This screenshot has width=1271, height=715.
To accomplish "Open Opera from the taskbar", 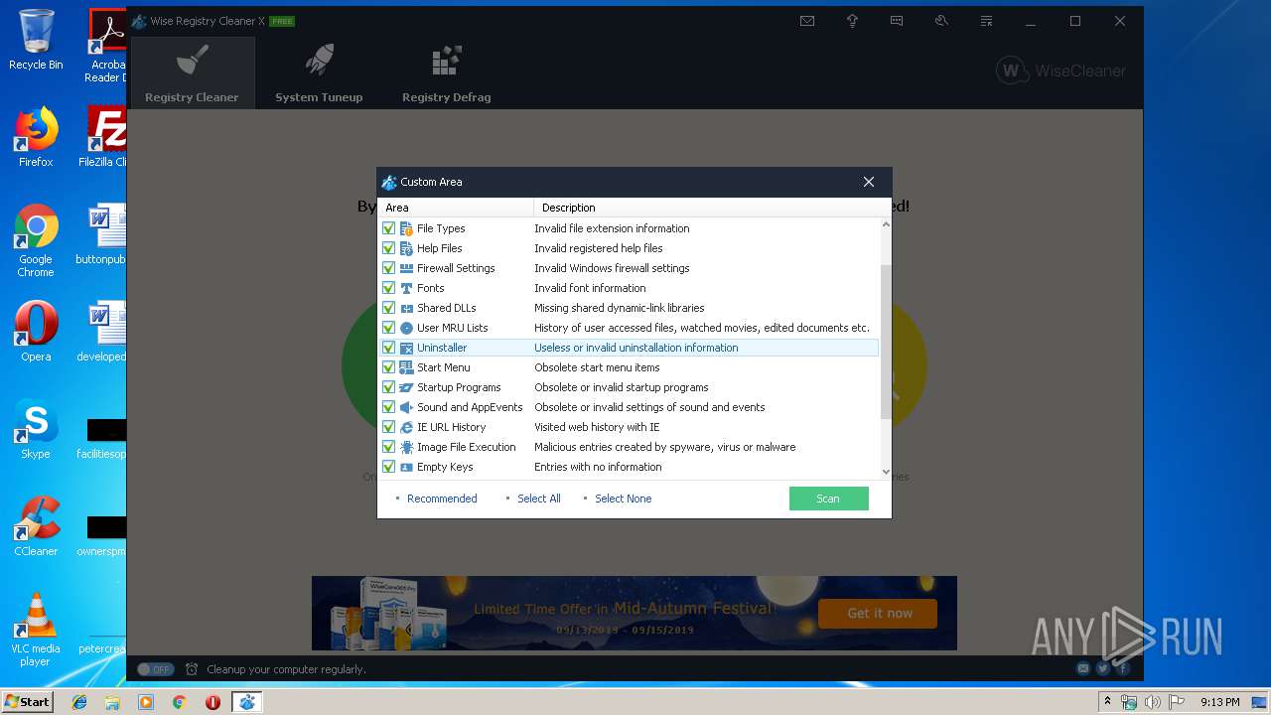I will click(212, 702).
